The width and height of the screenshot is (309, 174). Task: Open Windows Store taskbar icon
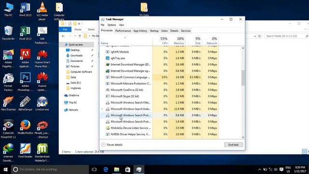coord(127,170)
